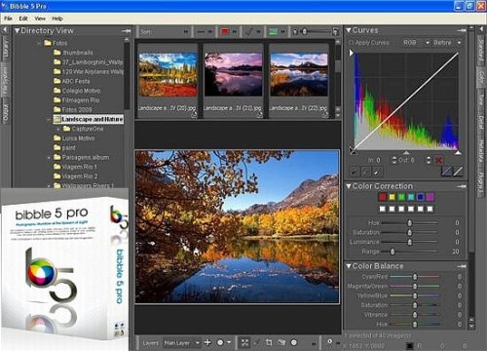Viewport: 487px width, 351px height.
Task: Open the Edit menu
Action: (23, 19)
